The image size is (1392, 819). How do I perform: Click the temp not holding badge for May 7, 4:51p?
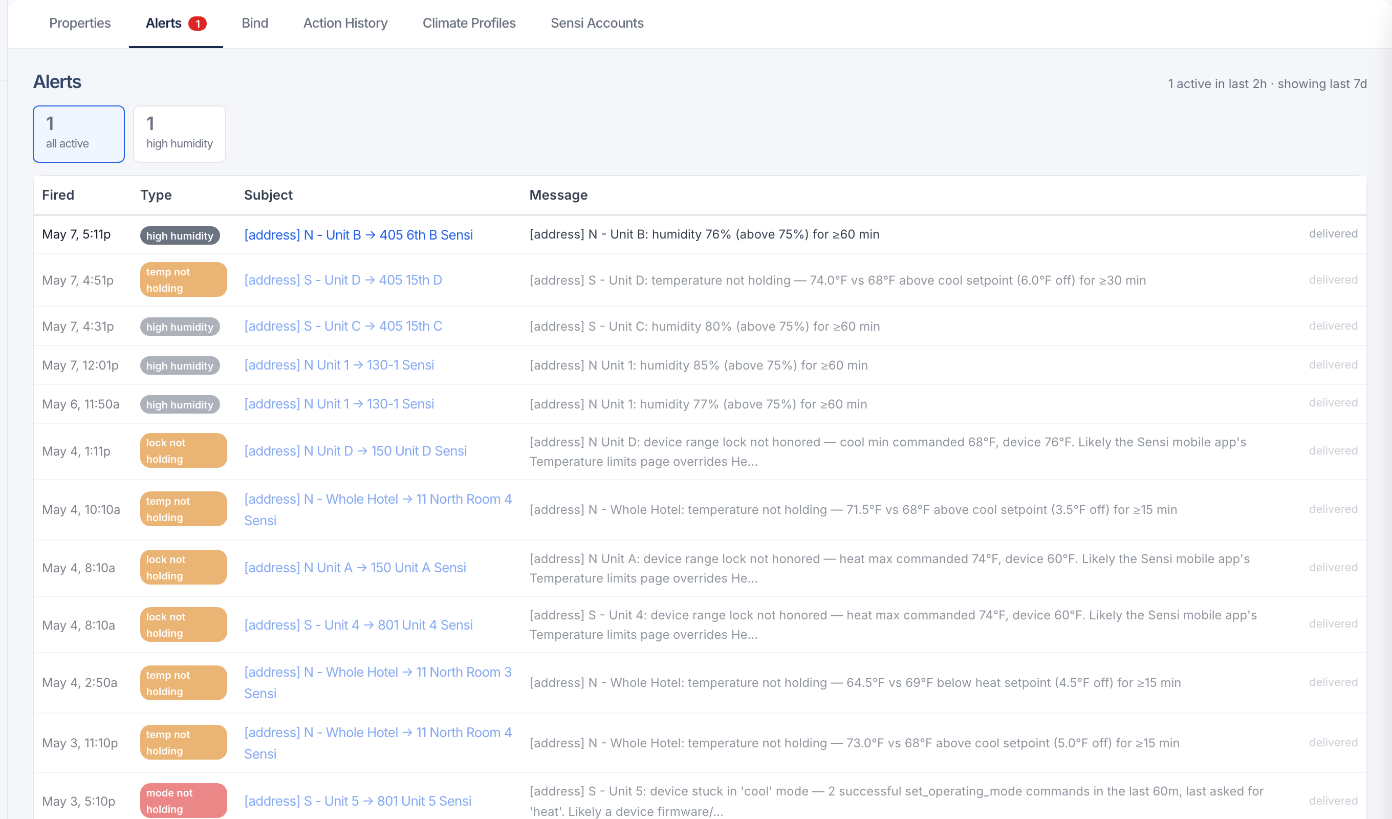[x=183, y=279]
